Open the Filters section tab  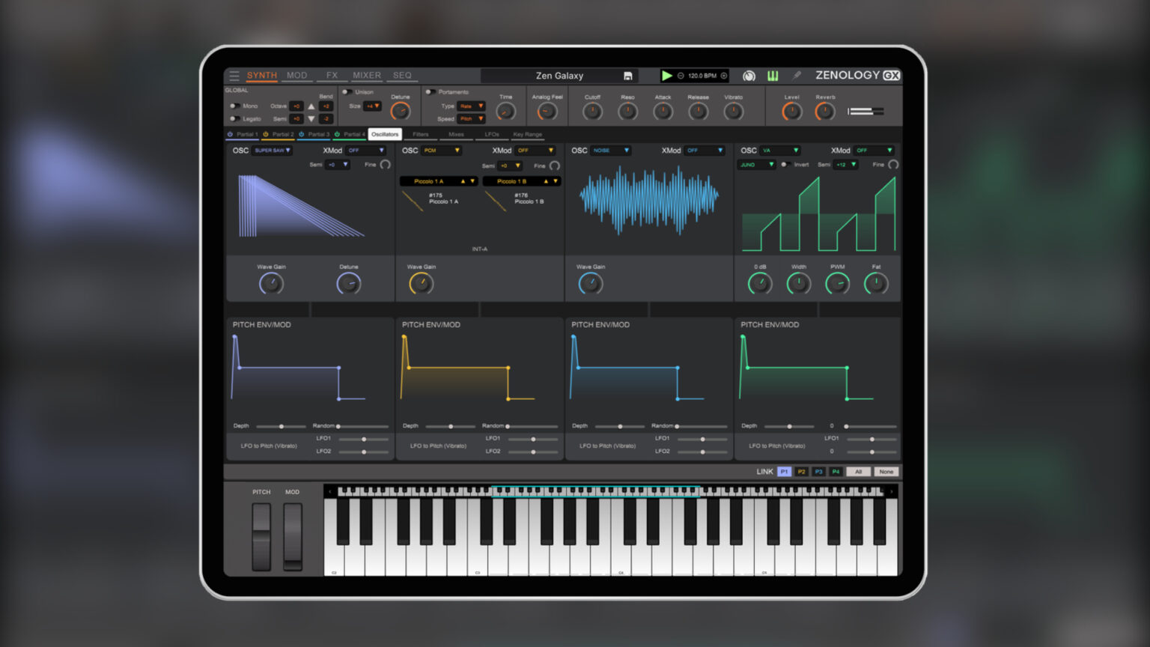(422, 134)
